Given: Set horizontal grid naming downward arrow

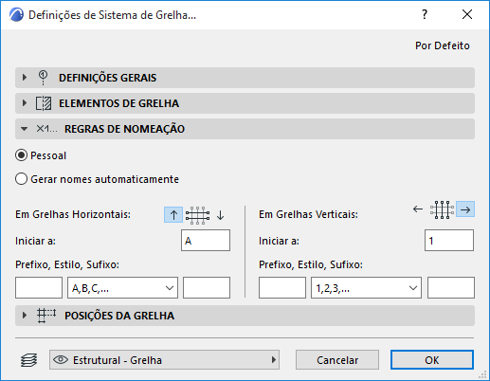Looking at the screenshot, I should 221,215.
